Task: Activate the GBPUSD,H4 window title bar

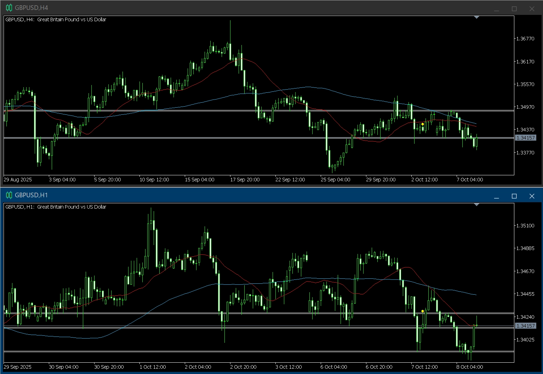Action: click(x=248, y=8)
